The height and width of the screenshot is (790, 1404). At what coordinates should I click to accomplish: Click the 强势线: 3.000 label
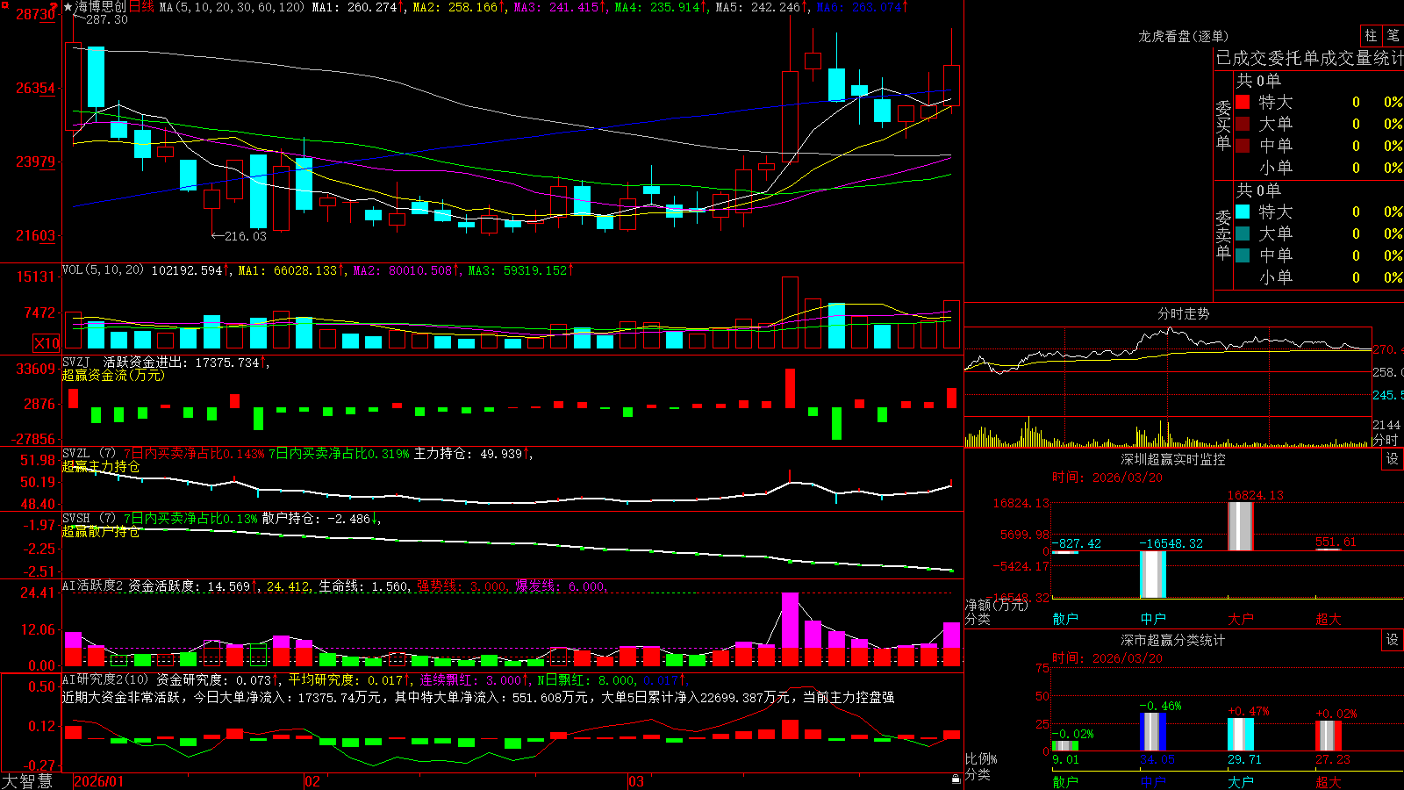tap(461, 586)
